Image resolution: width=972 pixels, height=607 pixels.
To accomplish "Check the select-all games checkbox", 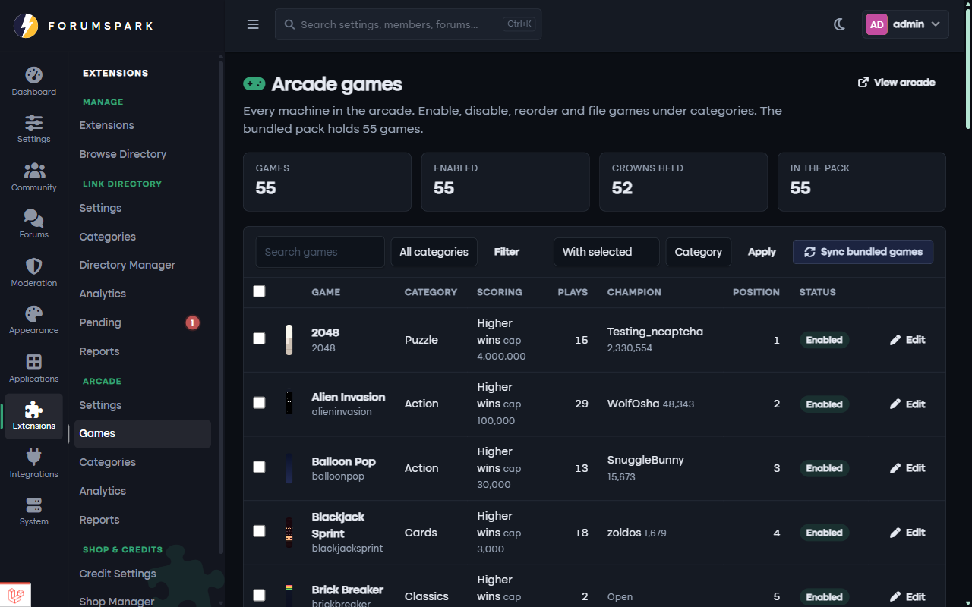I will (x=259, y=291).
